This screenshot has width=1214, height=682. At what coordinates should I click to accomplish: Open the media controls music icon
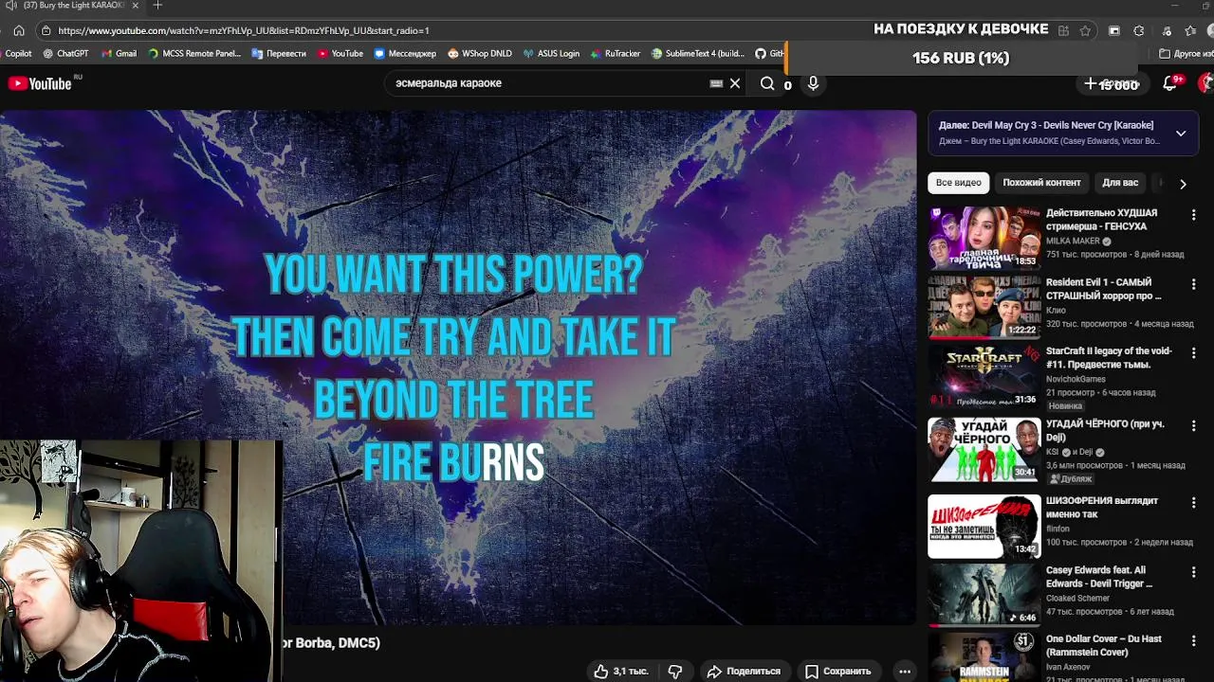[x=1166, y=30]
